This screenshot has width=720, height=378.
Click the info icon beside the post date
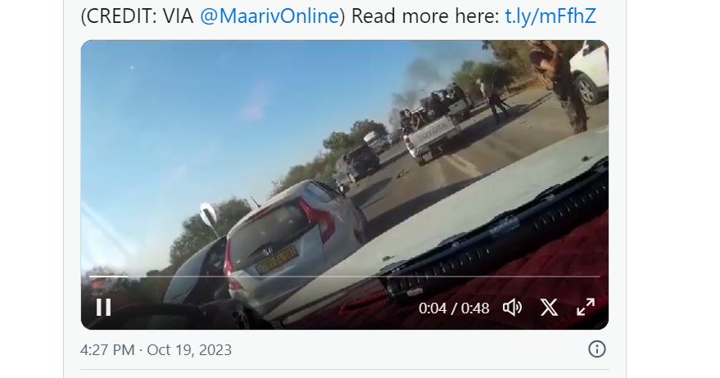tap(597, 349)
